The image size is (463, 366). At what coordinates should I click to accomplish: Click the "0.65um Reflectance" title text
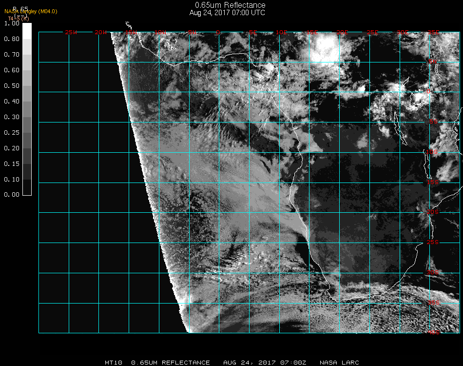[230, 5]
